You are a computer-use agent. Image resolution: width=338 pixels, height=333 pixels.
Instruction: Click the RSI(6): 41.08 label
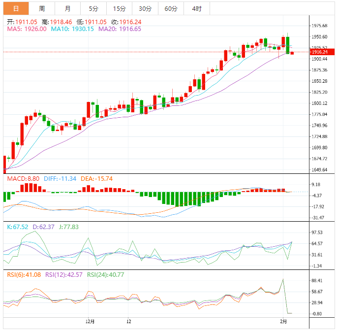[24, 275]
